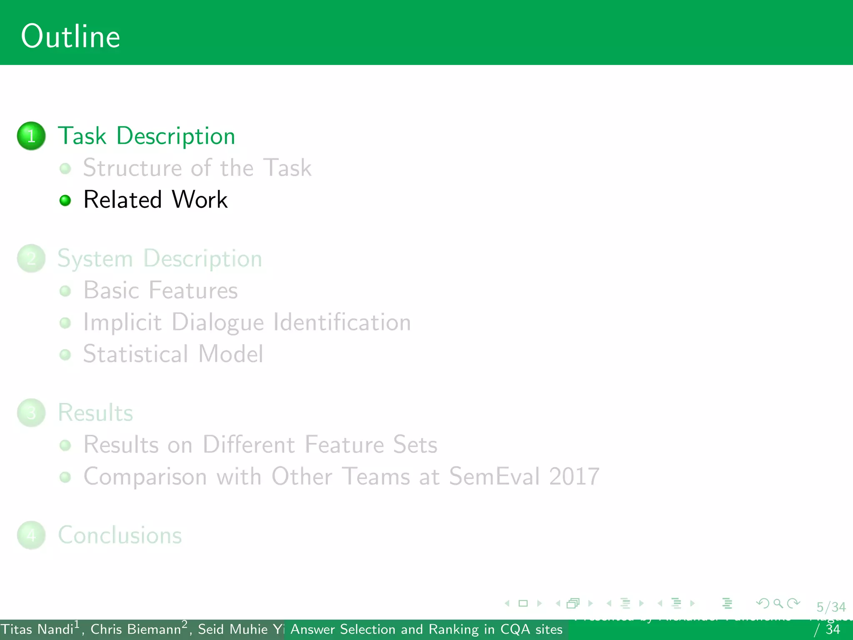Viewport: 853px width, 640px height.
Task: Jump to Related Work subsection
Action: click(x=155, y=199)
